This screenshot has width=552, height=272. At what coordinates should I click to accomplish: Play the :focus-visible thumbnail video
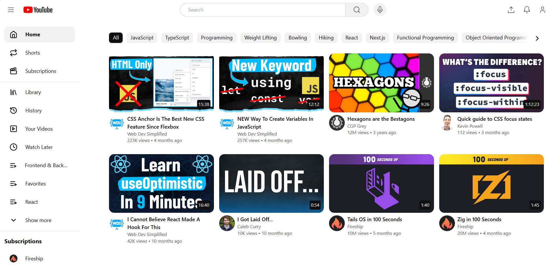[492, 83]
